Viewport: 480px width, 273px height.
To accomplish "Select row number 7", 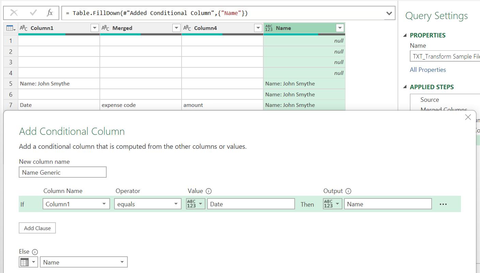I will pyautogui.click(x=11, y=105).
